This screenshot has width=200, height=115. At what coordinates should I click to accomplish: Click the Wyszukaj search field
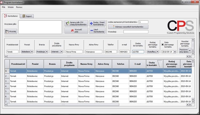[x=136, y=32]
